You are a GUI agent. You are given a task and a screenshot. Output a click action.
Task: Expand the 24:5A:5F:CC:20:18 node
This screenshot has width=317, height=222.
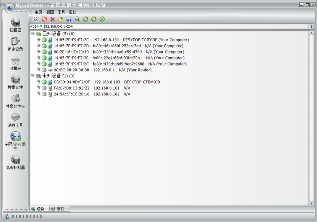tap(38, 94)
